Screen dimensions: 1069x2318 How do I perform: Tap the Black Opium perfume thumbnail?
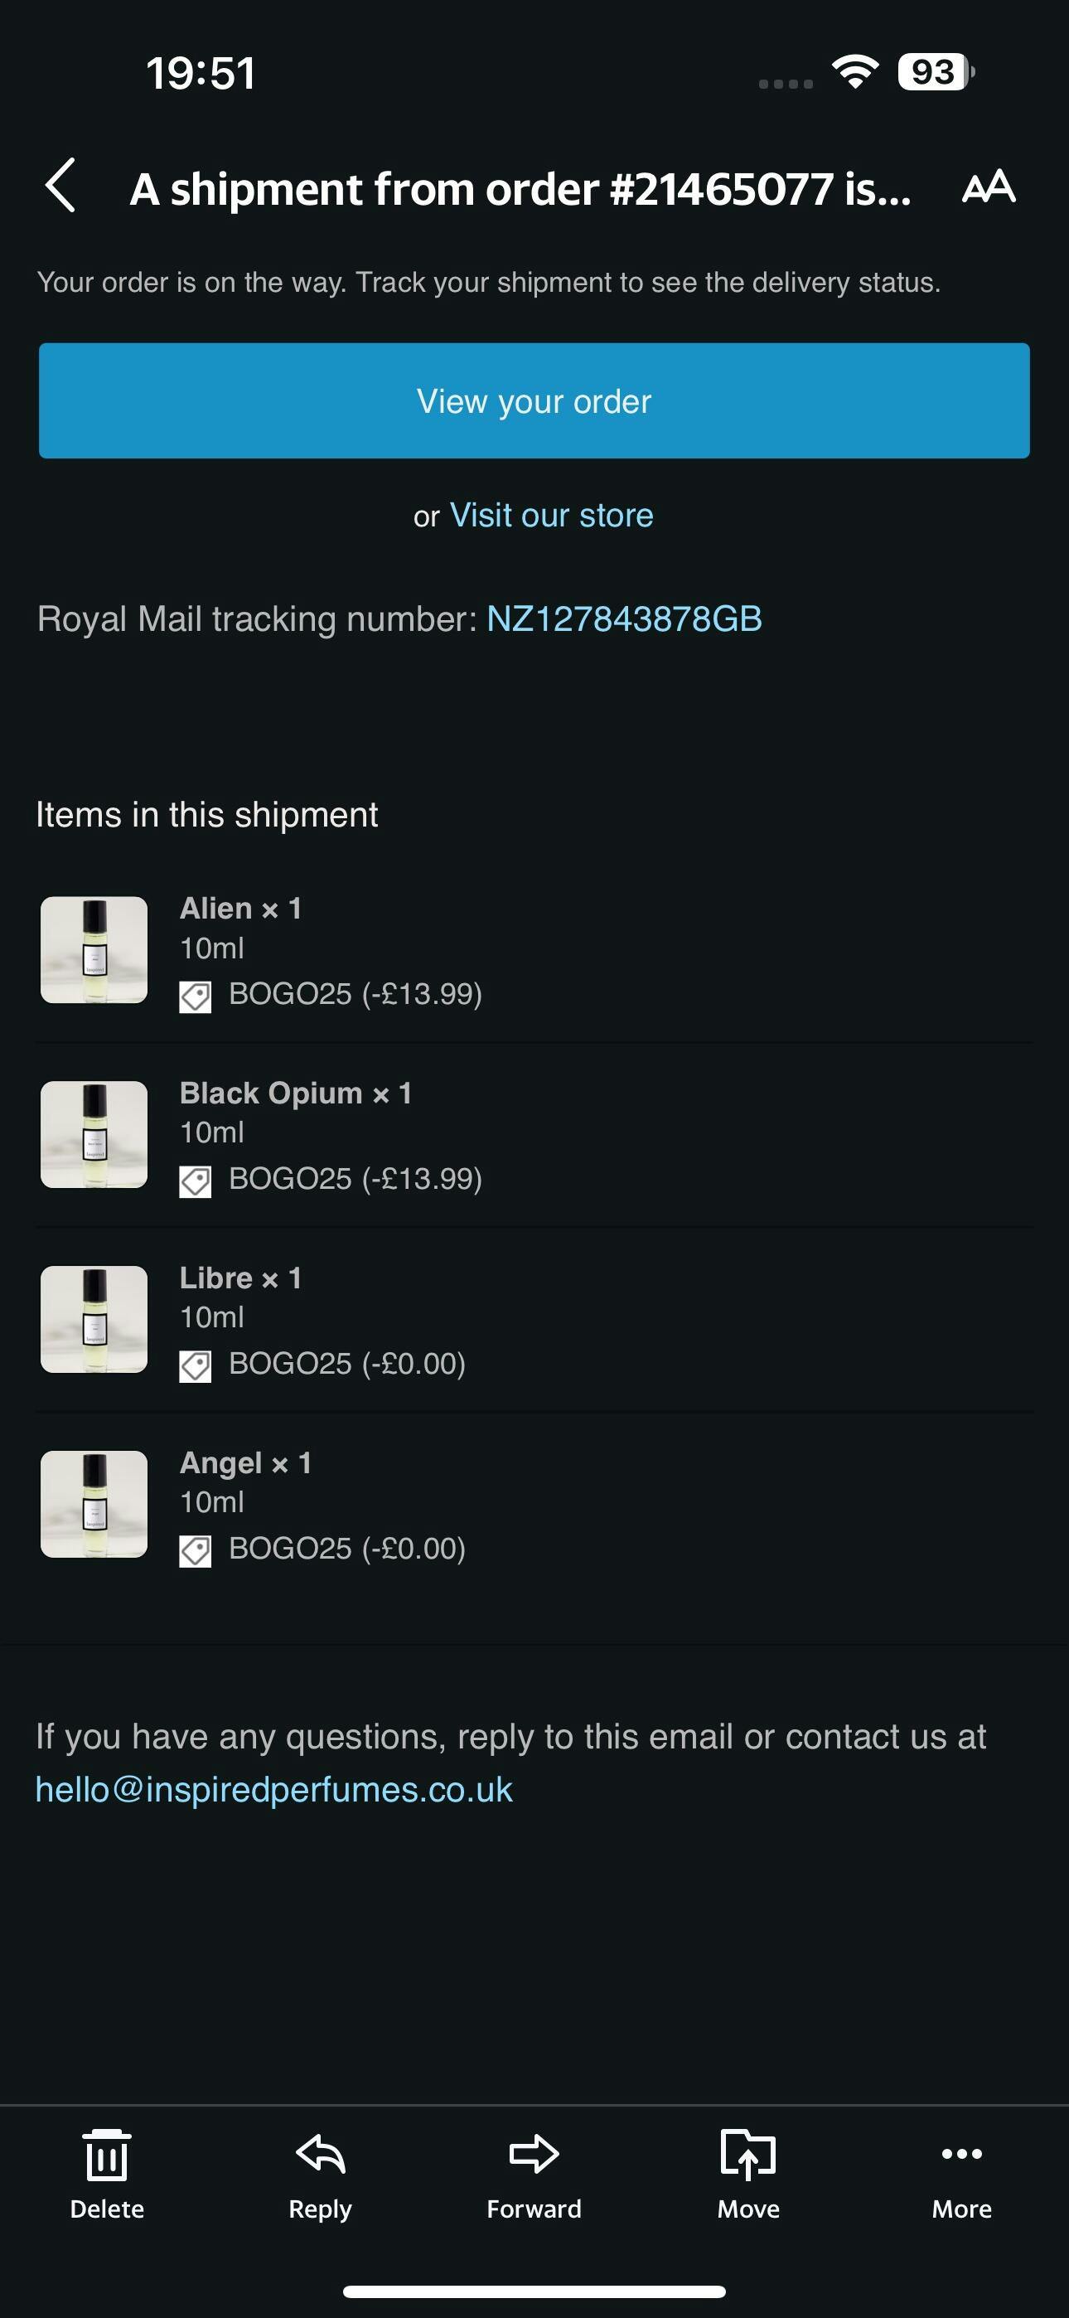(94, 1134)
